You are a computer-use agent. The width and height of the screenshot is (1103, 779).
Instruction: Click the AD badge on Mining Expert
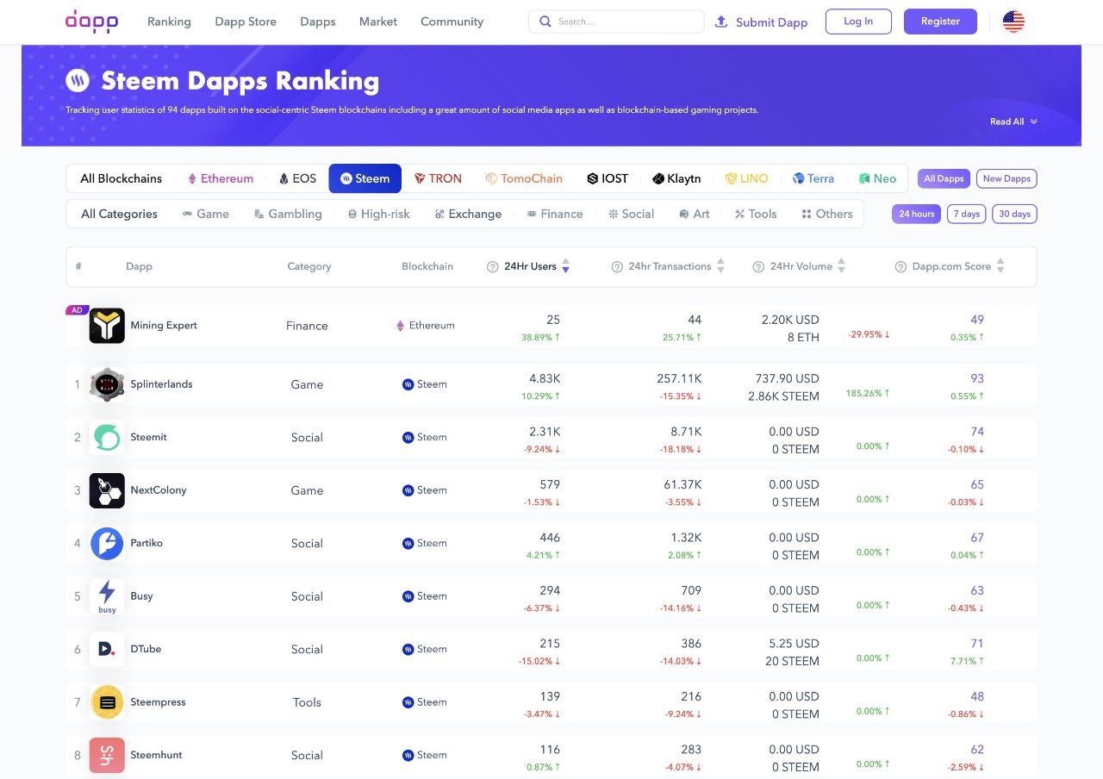click(x=78, y=310)
